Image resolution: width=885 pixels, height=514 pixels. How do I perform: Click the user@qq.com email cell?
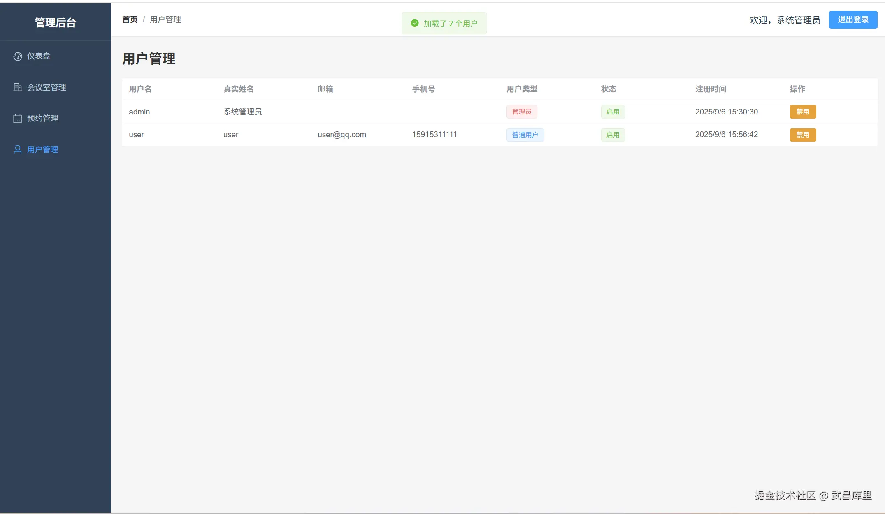tap(341, 135)
